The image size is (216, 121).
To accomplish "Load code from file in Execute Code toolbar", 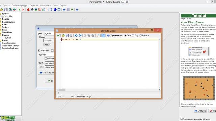I will point(63,35).
